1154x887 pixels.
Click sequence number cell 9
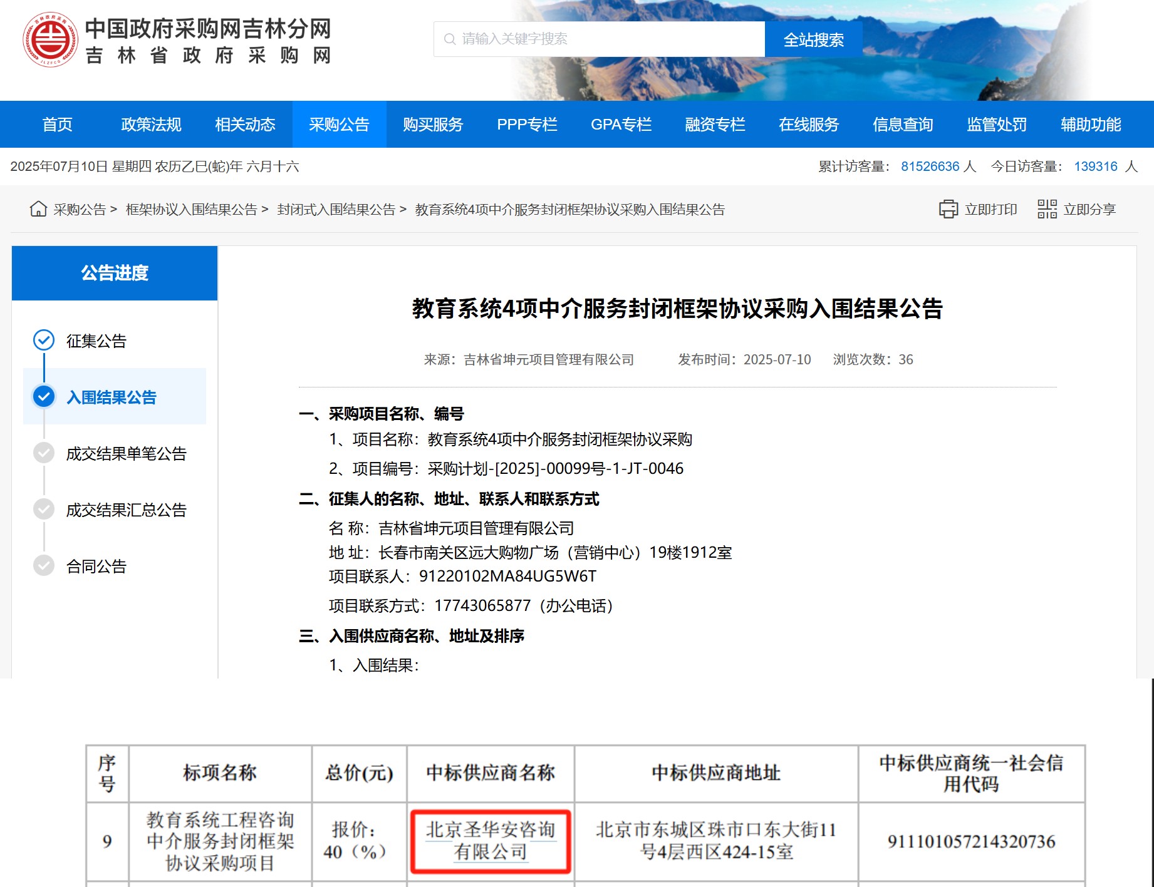click(107, 841)
